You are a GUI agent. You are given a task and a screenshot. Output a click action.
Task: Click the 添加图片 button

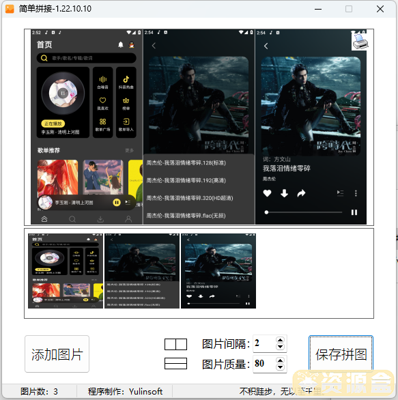point(57,354)
